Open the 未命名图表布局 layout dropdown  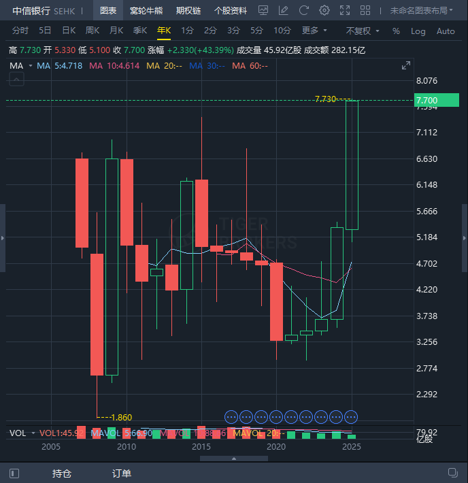(422, 11)
